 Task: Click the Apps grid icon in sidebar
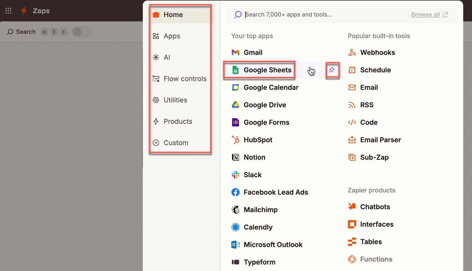pyautogui.click(x=156, y=36)
